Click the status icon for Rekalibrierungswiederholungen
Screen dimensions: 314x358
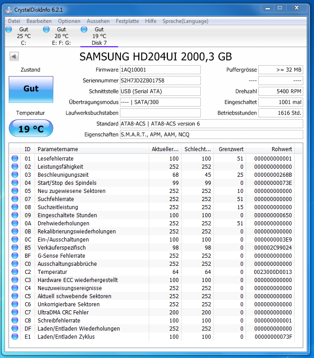(x=15, y=231)
